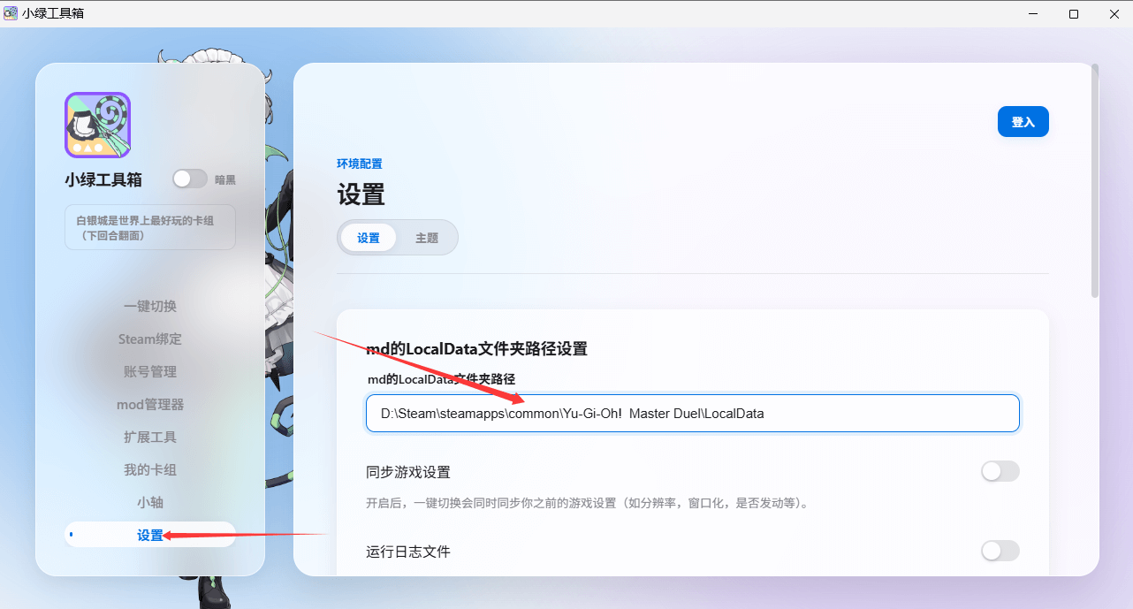
Task: Click the app icon in the title bar
Action: coord(12,12)
